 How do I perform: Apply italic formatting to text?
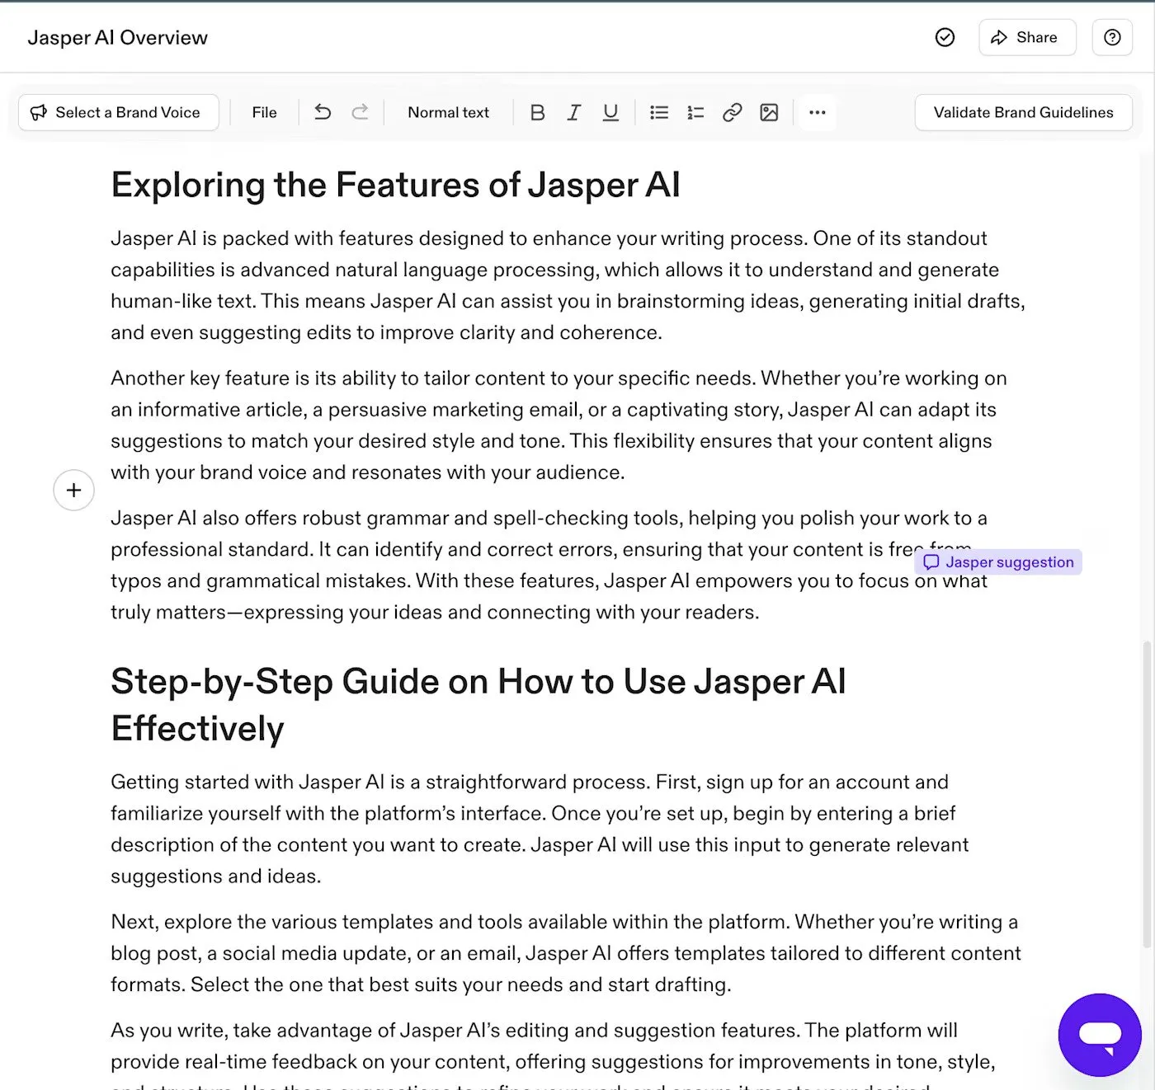(574, 112)
